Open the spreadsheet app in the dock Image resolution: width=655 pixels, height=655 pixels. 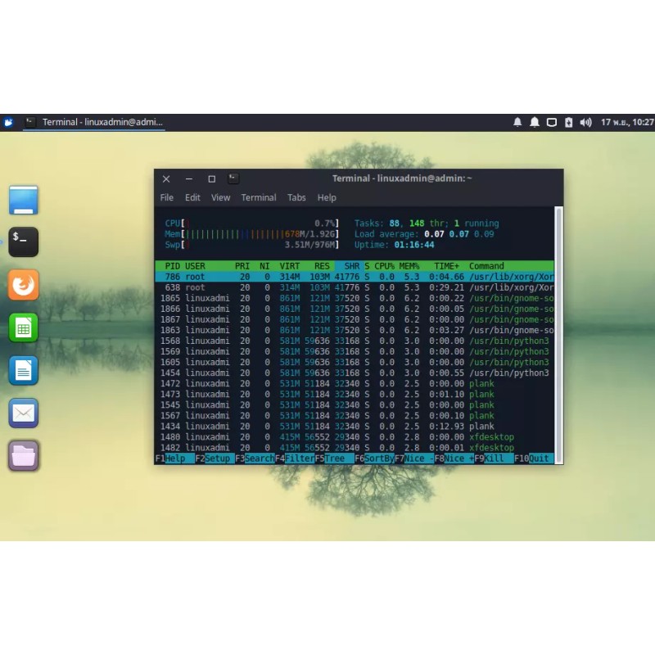[23, 328]
